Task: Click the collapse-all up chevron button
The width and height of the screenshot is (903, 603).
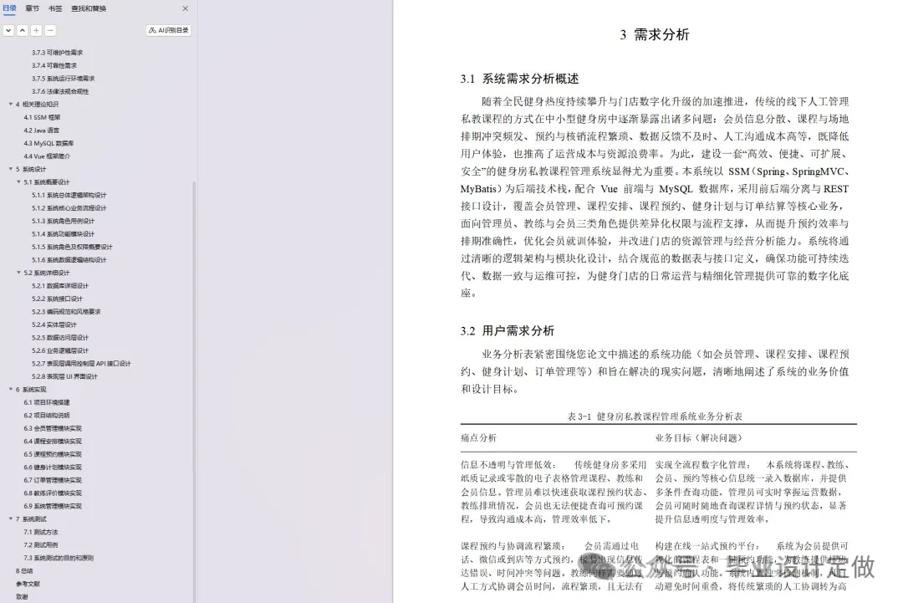Action: pyautogui.click(x=23, y=30)
